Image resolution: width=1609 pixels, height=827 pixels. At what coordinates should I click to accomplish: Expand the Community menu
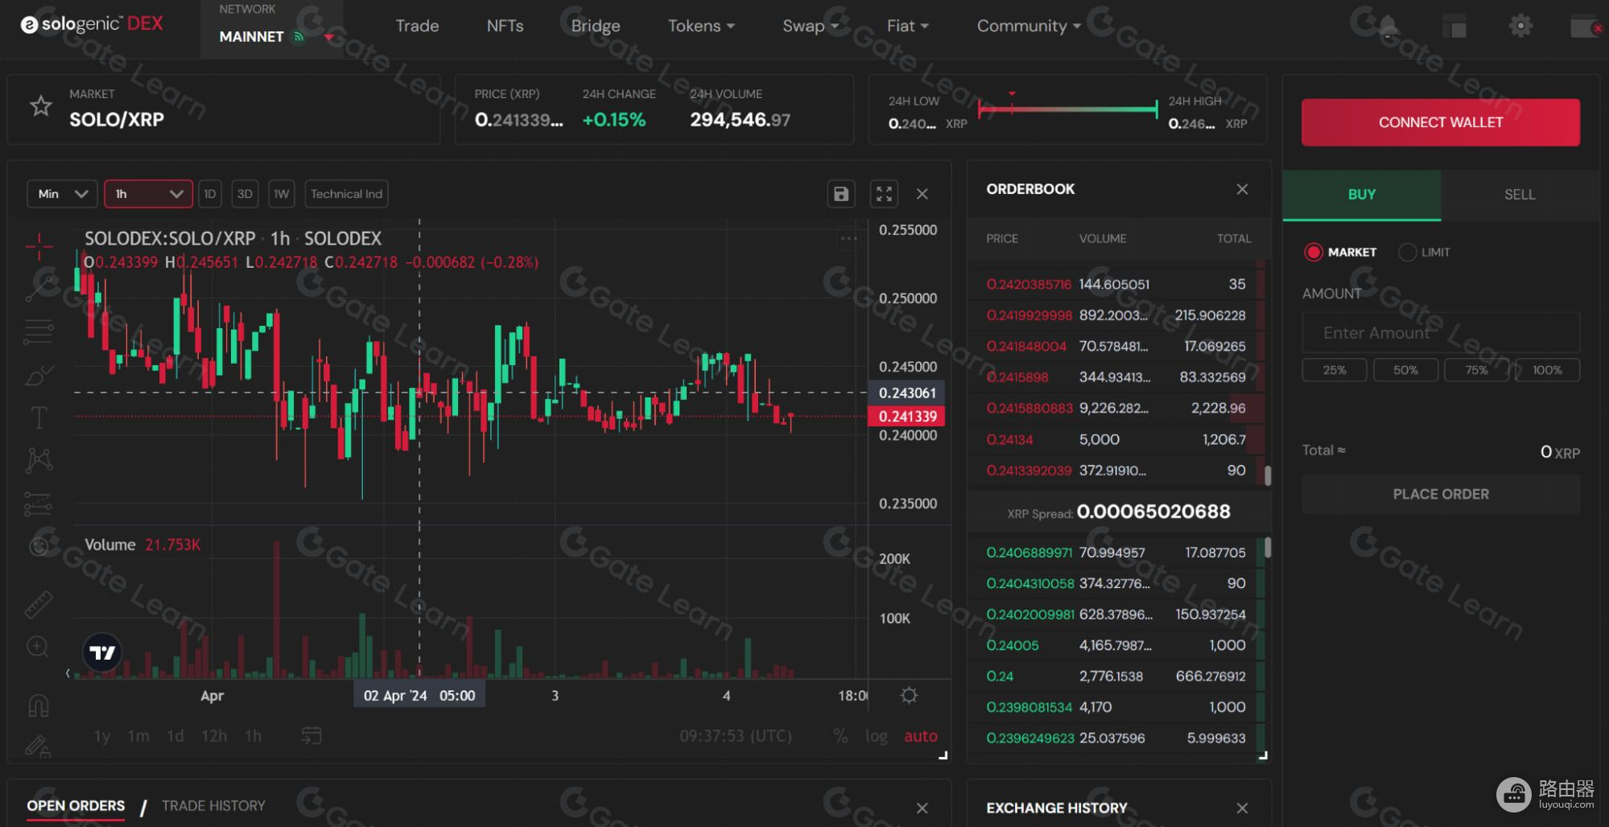coord(1029,26)
